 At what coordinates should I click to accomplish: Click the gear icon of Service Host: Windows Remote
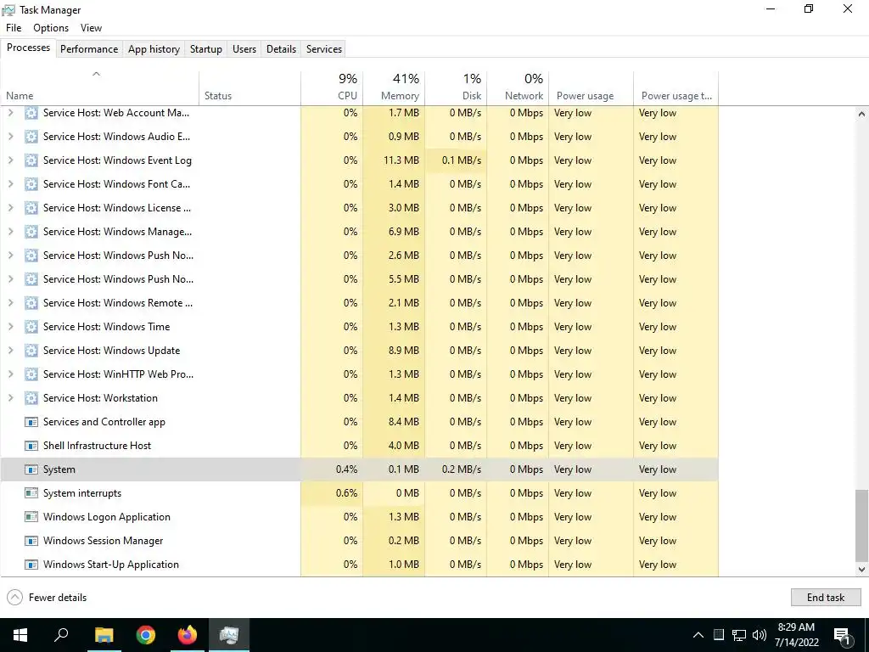point(31,303)
